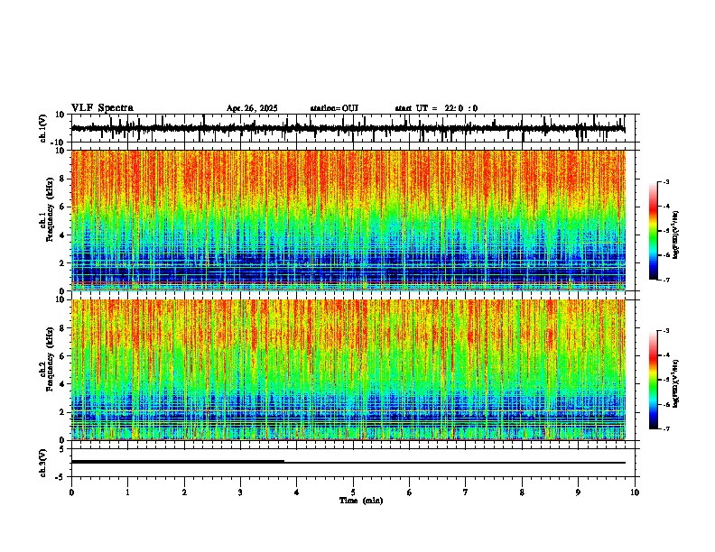
Task: Click the ch.2 colorbar log(PSD) label
Action: coord(676,383)
